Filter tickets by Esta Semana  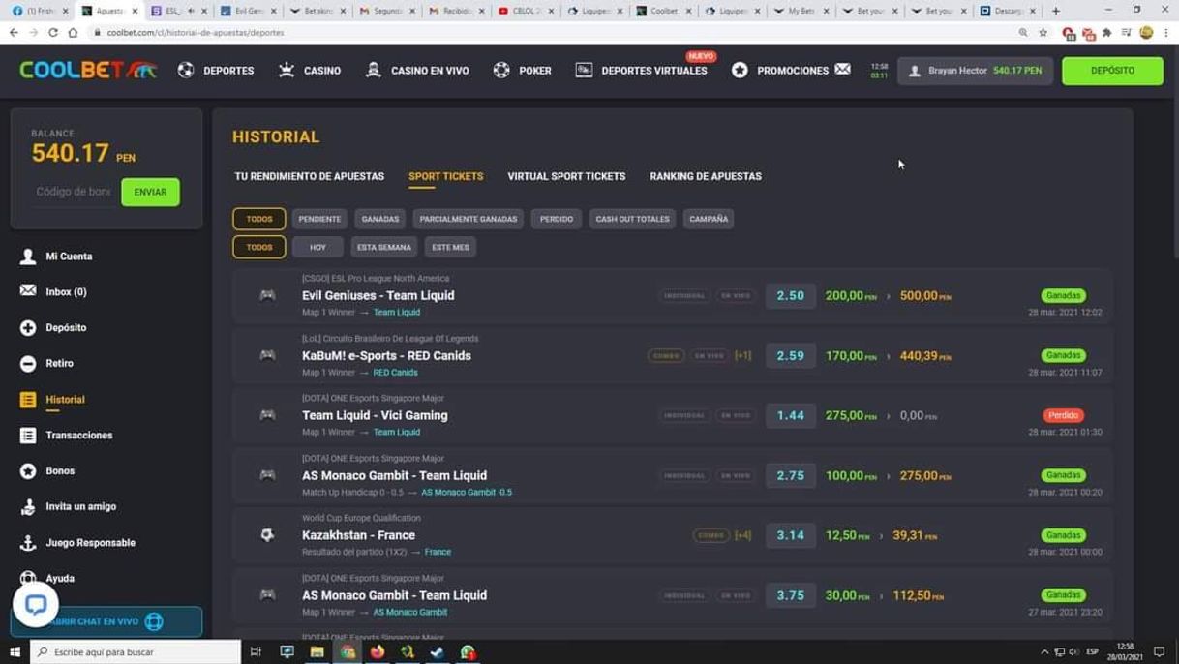tap(384, 247)
